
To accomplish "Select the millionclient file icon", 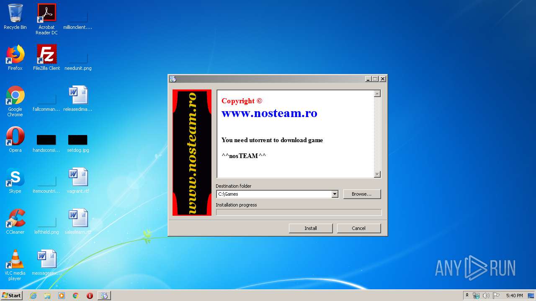I will [78, 17].
